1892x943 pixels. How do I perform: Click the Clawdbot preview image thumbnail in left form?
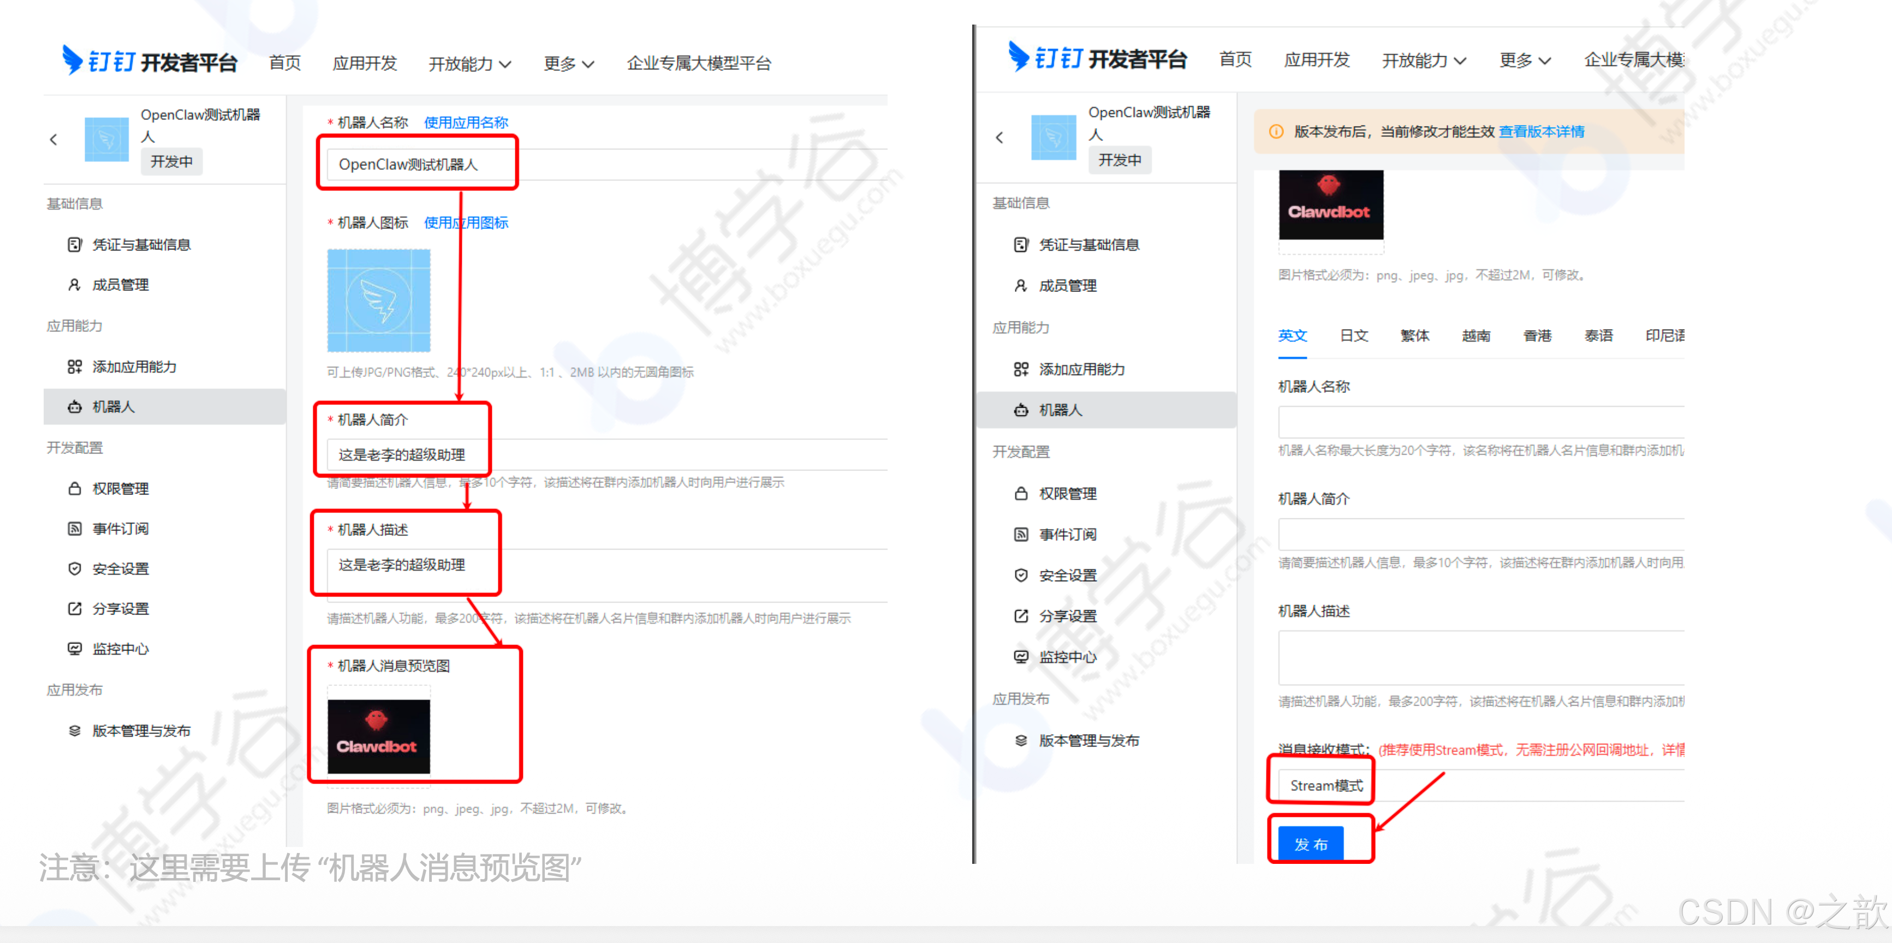click(x=378, y=736)
